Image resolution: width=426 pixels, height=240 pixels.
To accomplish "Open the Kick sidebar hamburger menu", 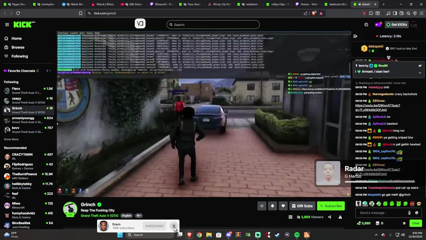I will coord(7,25).
